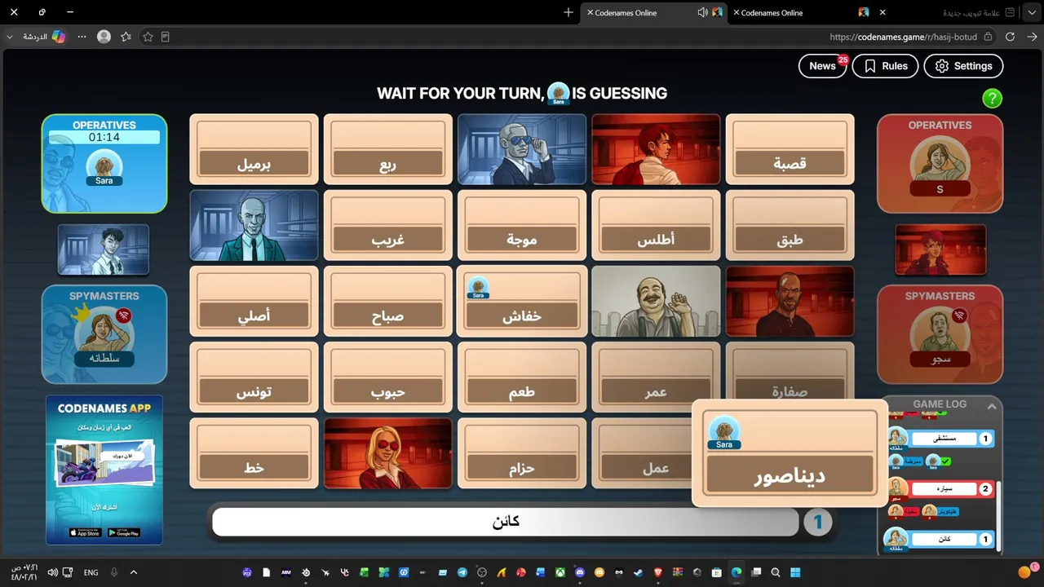Select the ربع card
Image resolution: width=1044 pixels, height=587 pixels.
pyautogui.click(x=387, y=149)
